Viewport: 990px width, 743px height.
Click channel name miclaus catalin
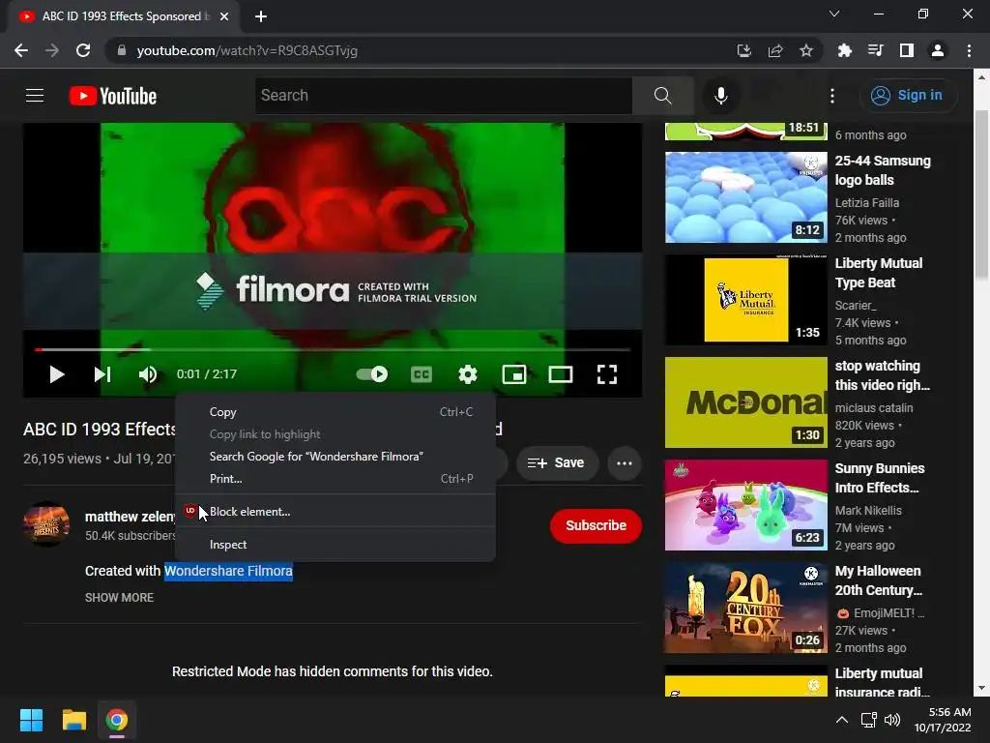(874, 408)
